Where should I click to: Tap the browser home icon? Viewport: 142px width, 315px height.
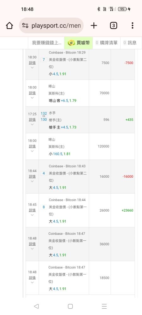[x=9, y=26]
